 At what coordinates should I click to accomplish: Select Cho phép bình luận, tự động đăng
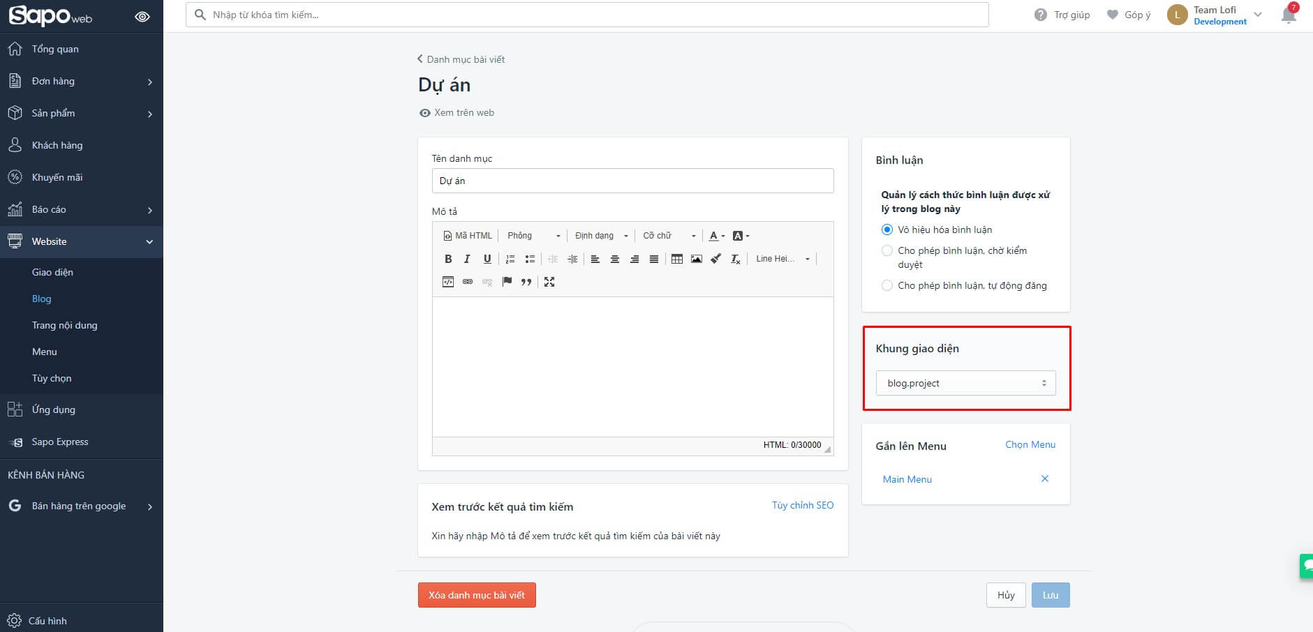[x=887, y=285]
